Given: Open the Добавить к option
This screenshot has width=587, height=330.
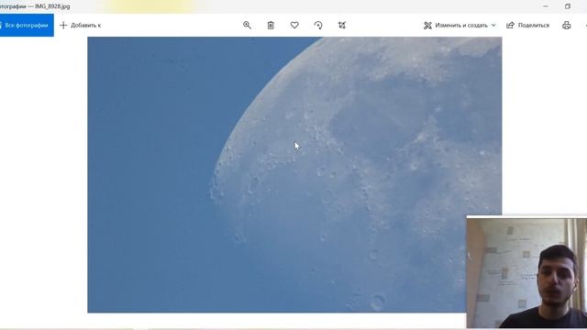Looking at the screenshot, I should pyautogui.click(x=81, y=25).
